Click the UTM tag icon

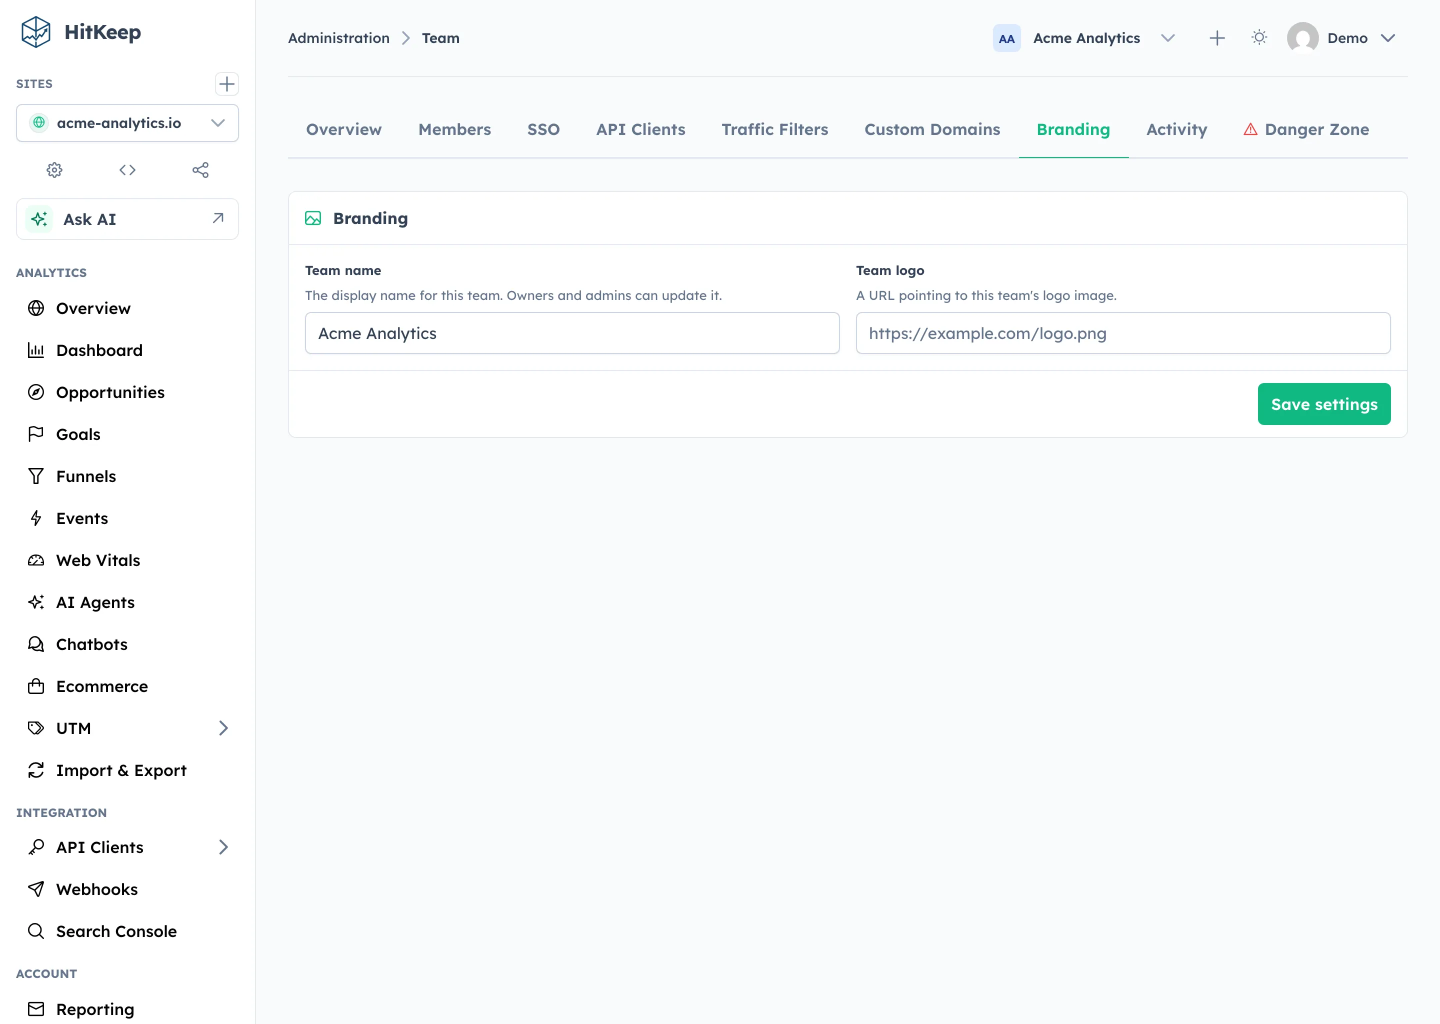tap(36, 728)
